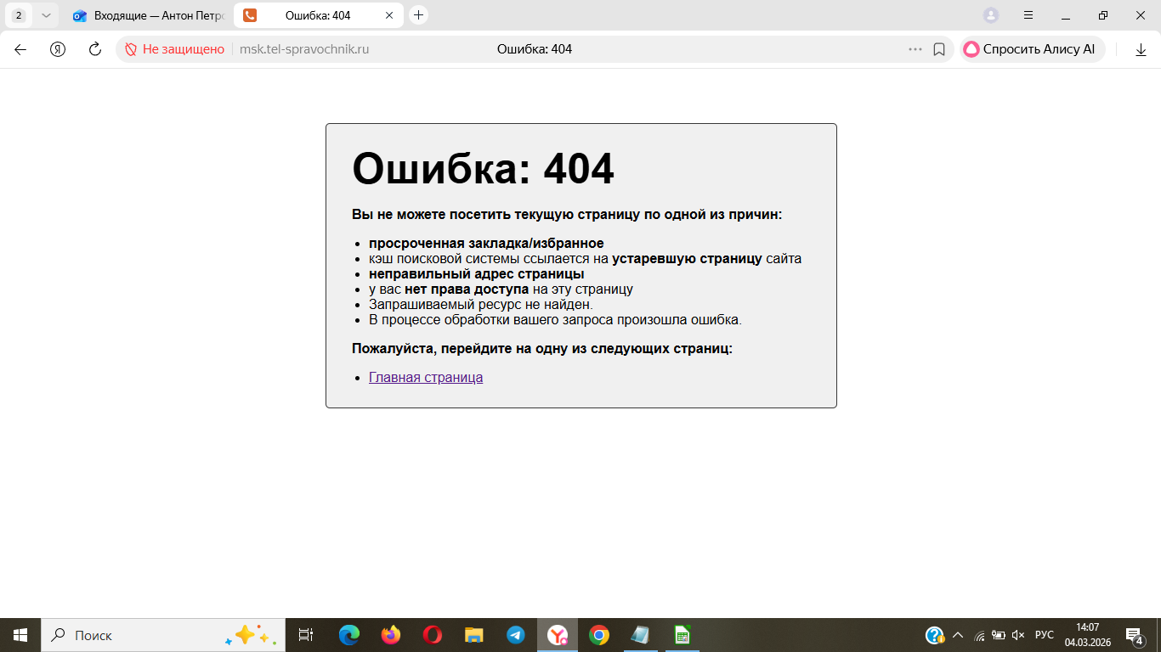
Task: Click the Yandex Browser taskbar icon
Action: [x=558, y=635]
